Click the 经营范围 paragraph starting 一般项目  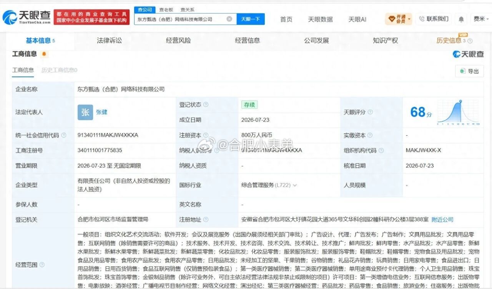pos(278,260)
